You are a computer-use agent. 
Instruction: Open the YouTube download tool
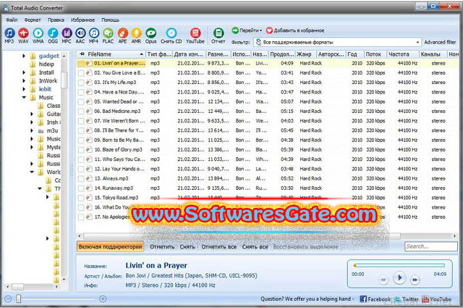pos(195,35)
